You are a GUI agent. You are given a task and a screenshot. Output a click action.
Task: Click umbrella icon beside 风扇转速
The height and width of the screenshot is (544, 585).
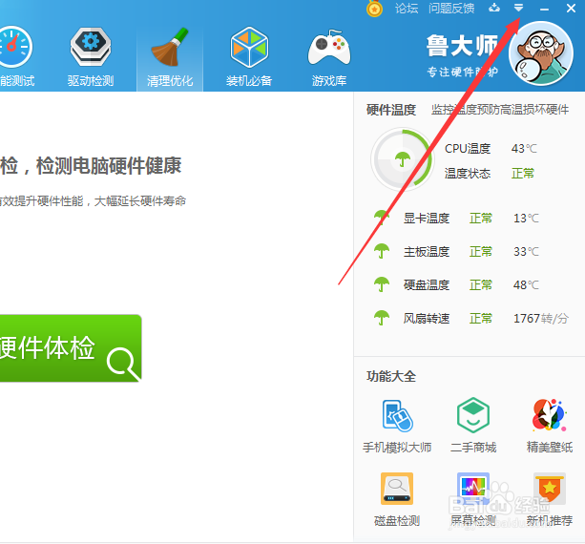(x=382, y=318)
